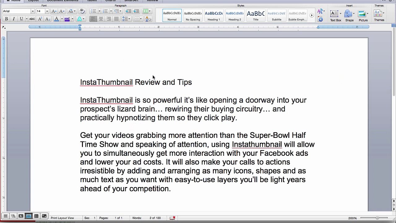This screenshot has height=223, width=396.
Task: Apply the font color swatch
Action: [x=56, y=19]
